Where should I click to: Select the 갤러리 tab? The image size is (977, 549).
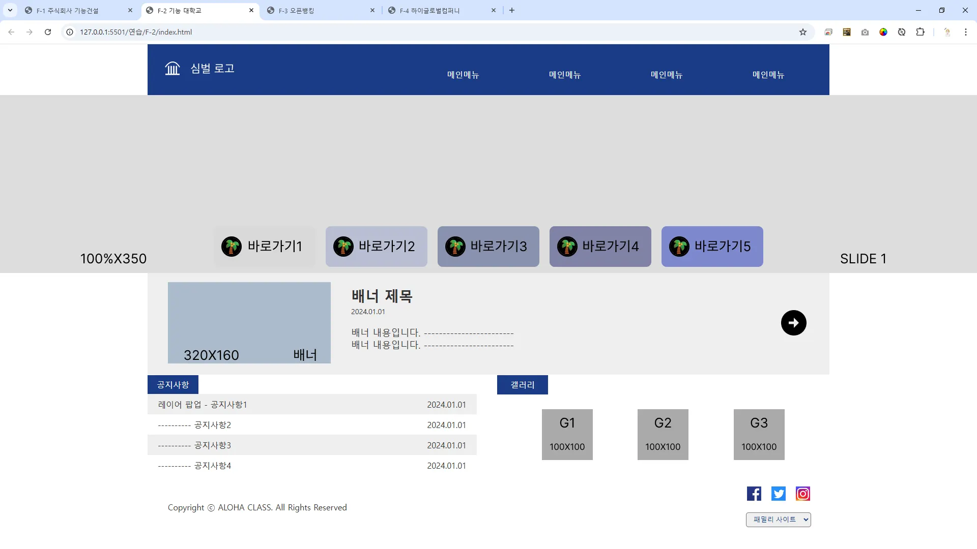(522, 385)
